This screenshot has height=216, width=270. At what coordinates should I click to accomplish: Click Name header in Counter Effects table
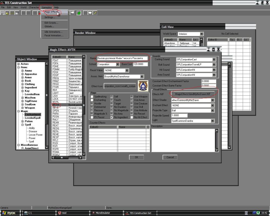132,127
